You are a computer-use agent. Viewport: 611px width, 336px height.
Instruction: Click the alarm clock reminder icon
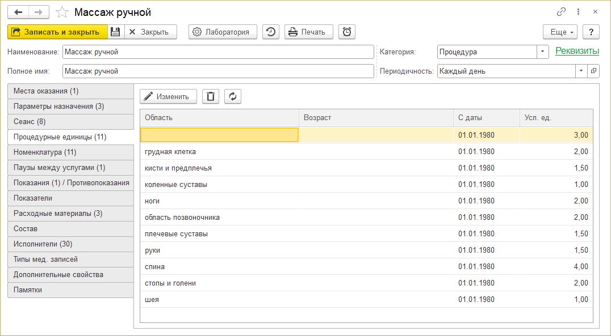coord(347,32)
